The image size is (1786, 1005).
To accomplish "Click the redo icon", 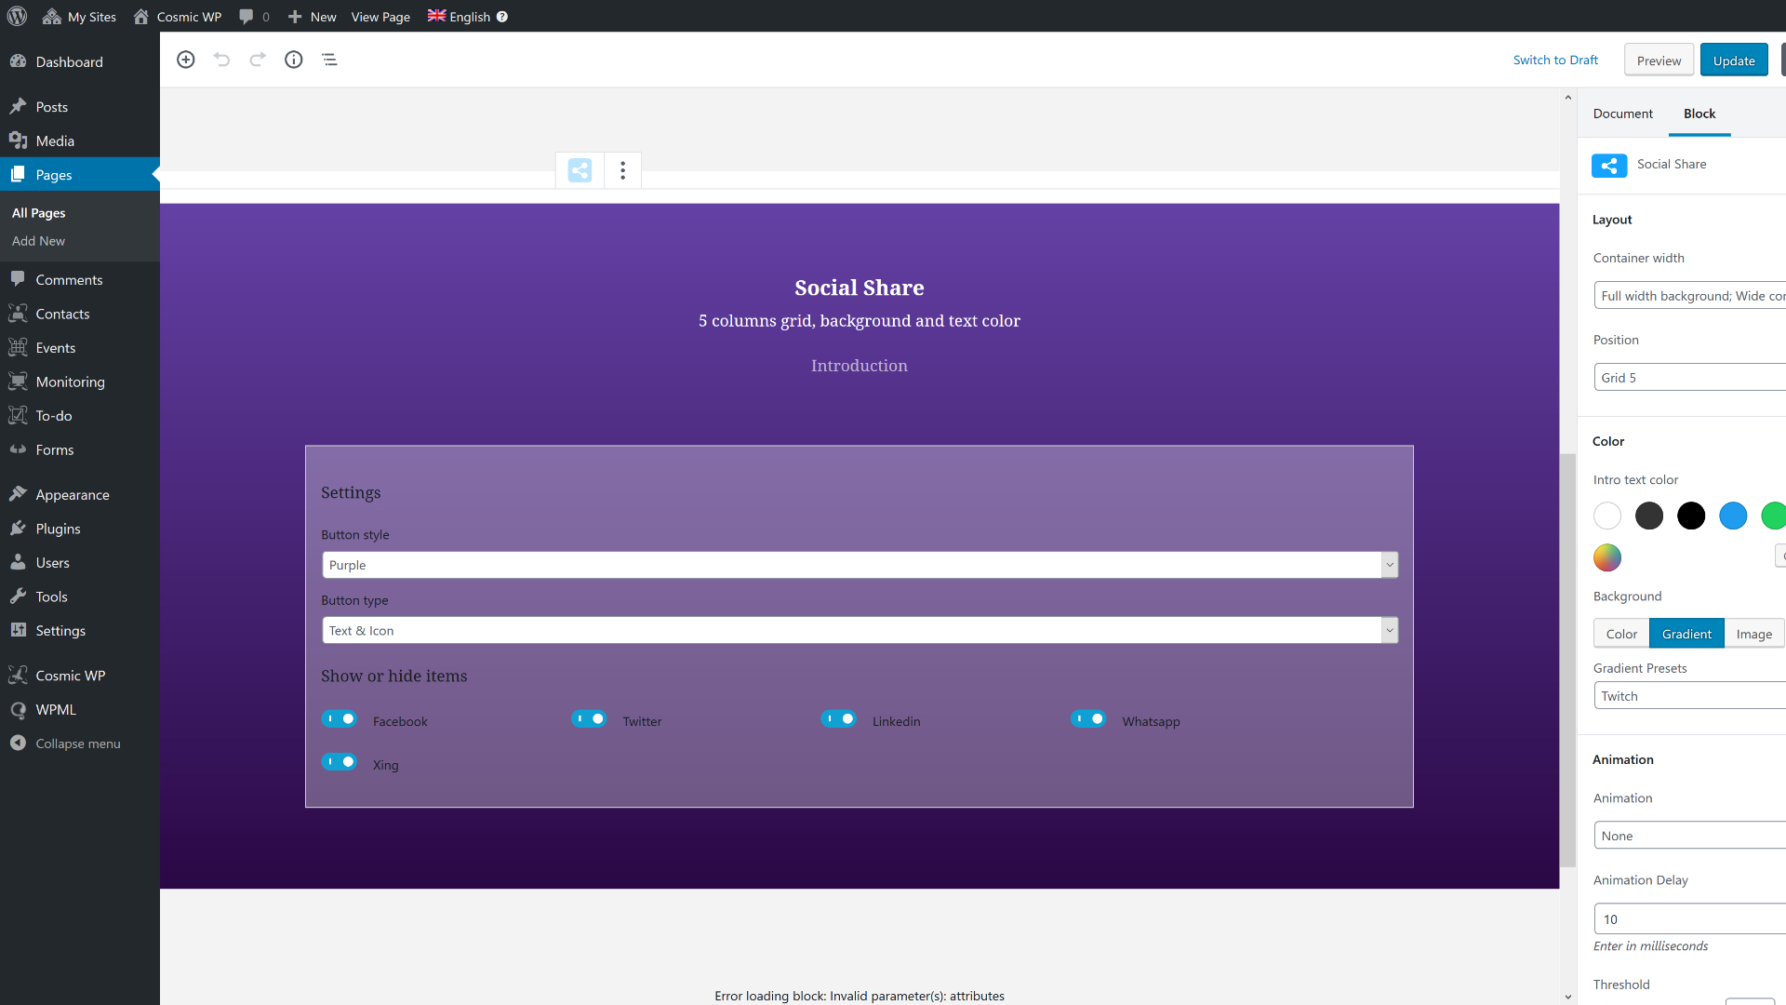I will pos(258,59).
